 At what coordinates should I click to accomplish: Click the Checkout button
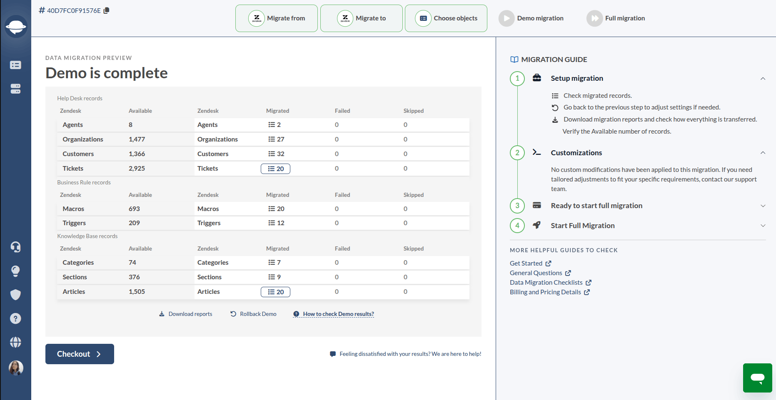80,354
